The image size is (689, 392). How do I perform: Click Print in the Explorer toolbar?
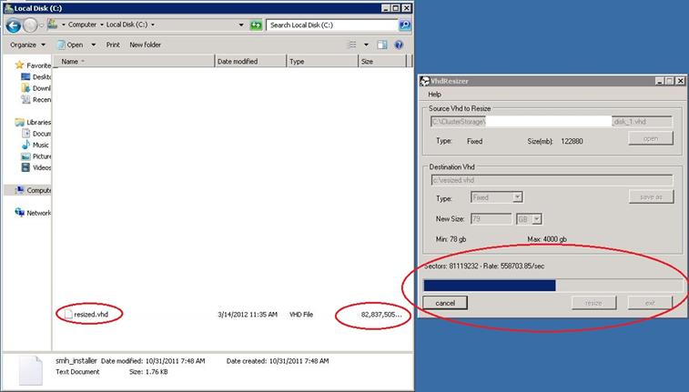pyautogui.click(x=113, y=45)
